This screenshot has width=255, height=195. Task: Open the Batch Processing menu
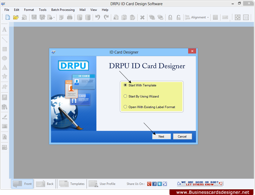63,10
